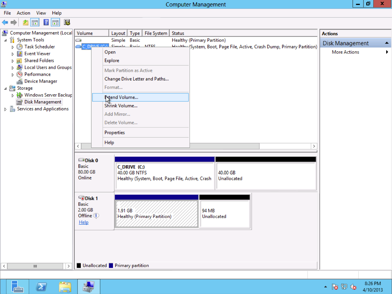Image resolution: width=392 pixels, height=294 pixels.
Task: Click the Forward arrow toolbar icon
Action: coord(14,22)
